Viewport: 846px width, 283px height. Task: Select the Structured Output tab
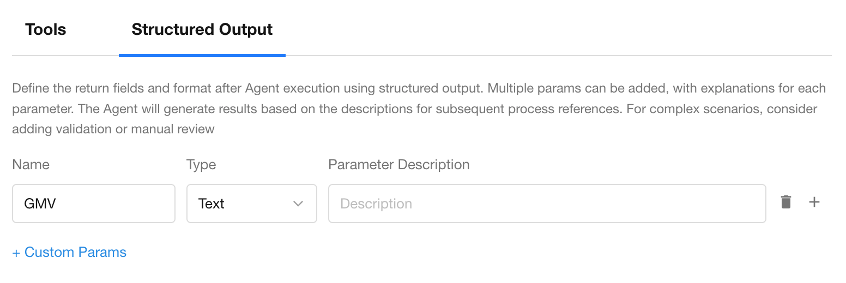coord(202,29)
